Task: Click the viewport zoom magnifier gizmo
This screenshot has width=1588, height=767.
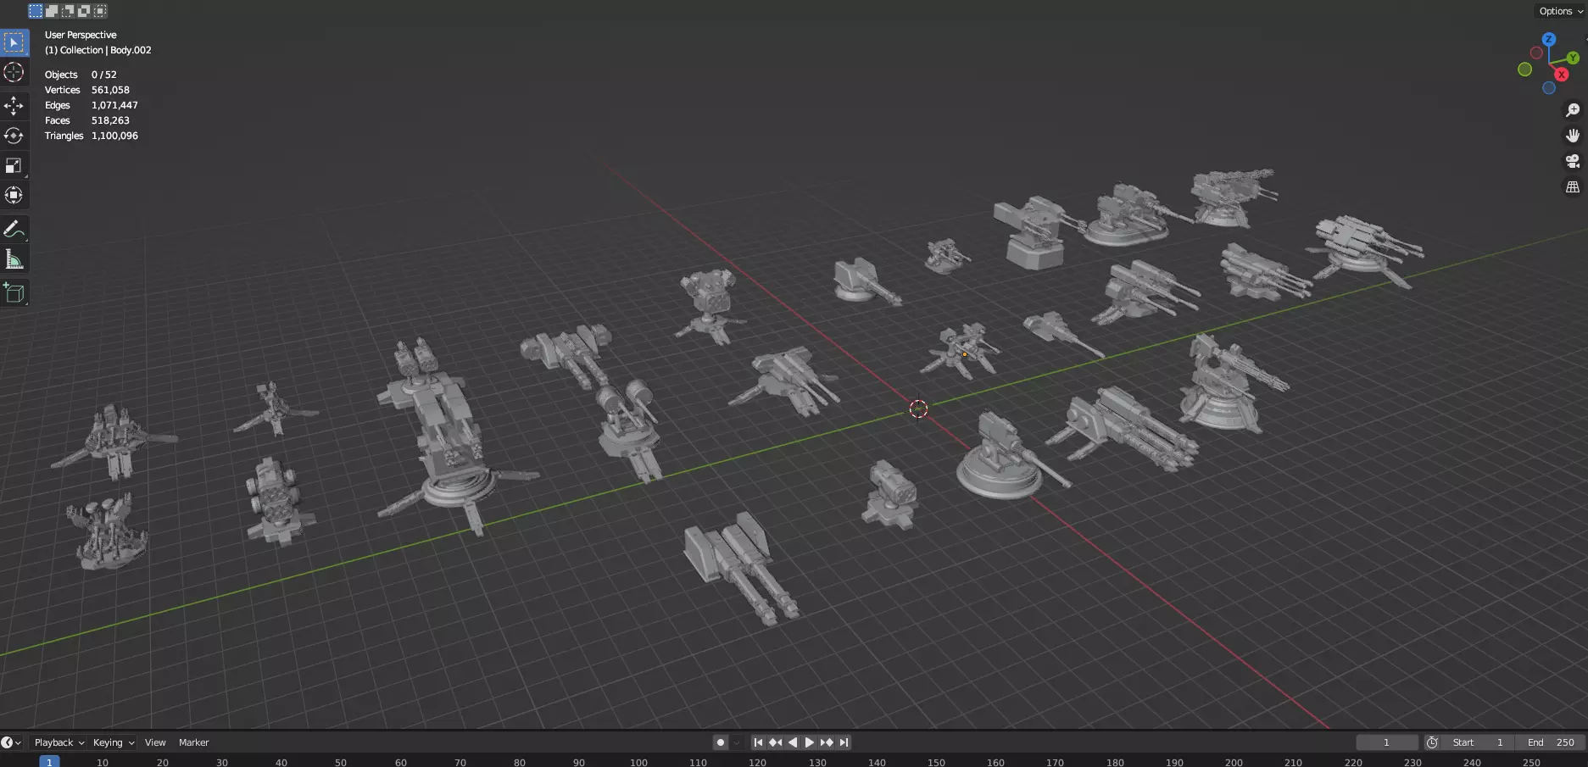Action: point(1573,110)
